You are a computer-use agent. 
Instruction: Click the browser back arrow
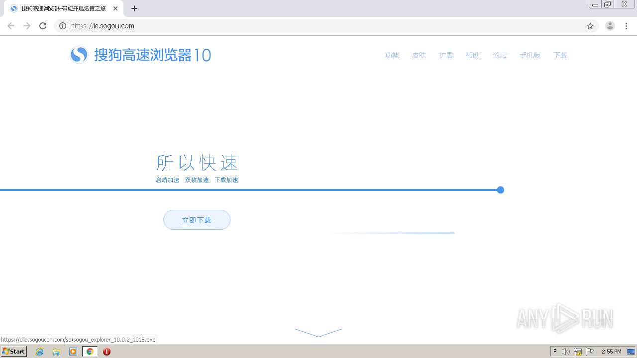click(x=11, y=26)
